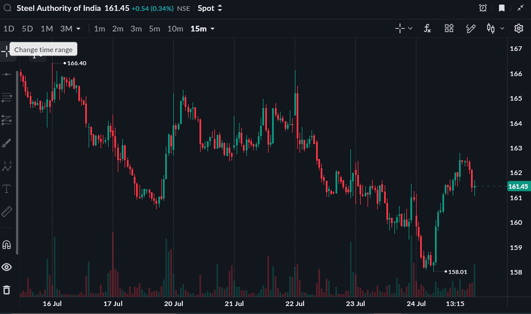Set a price alert with alarm icon

tap(483, 8)
